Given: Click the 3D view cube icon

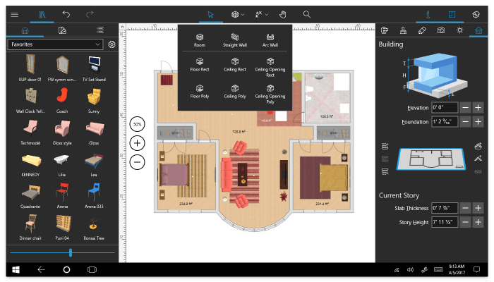Looking at the screenshot, I should pos(476,15).
